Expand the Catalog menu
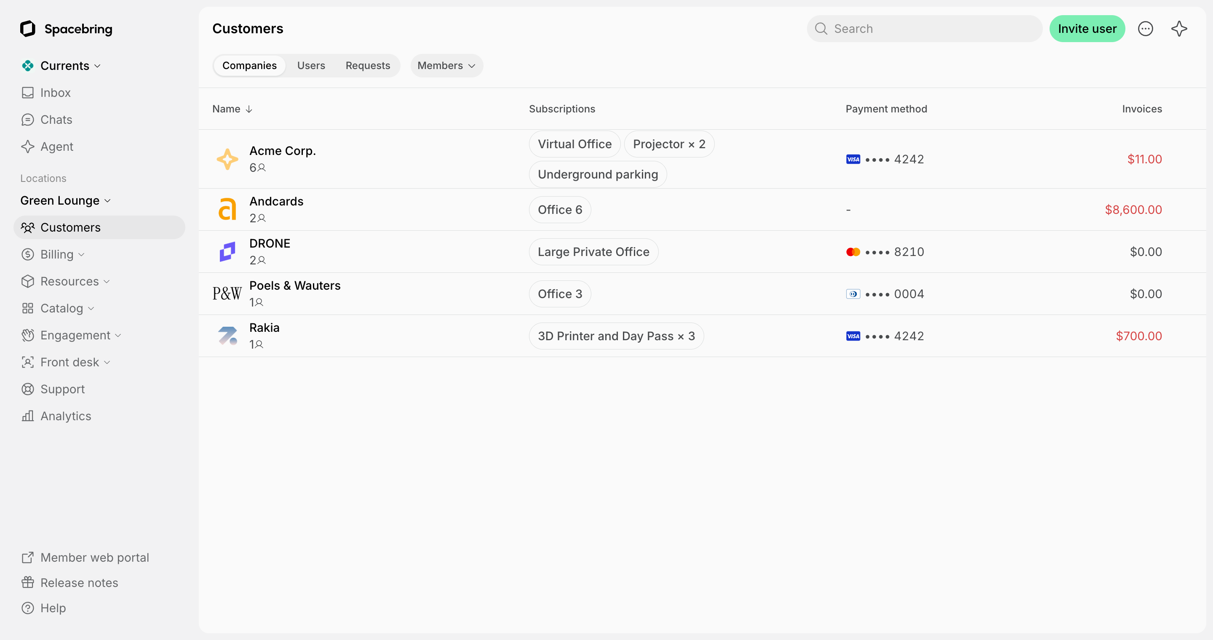The image size is (1213, 640). (x=58, y=308)
